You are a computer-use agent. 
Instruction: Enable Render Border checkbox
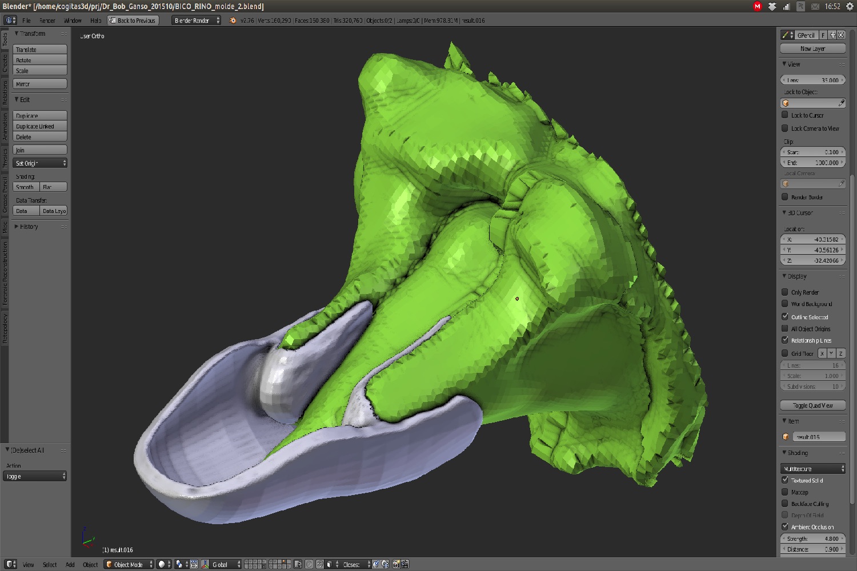tap(785, 196)
